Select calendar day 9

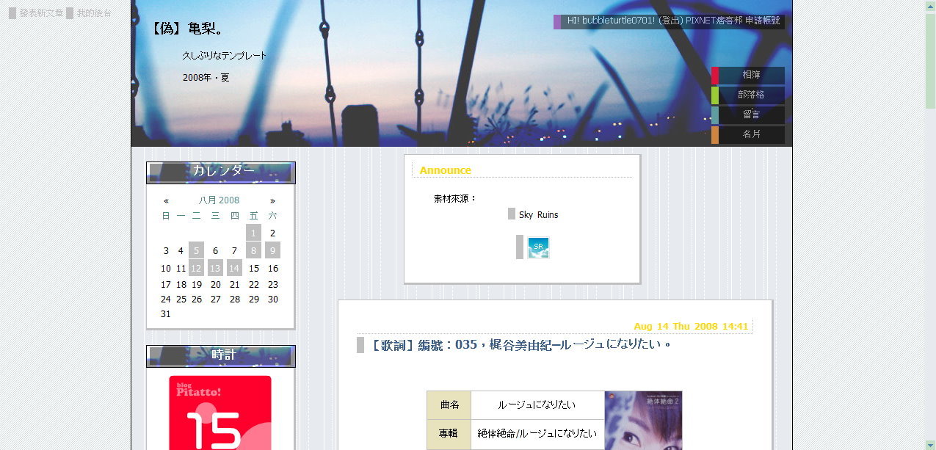[272, 250]
